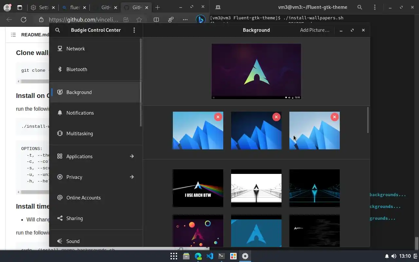419x262 pixels.
Task: Open the Raven sidebar tray icon
Action: click(x=415, y=256)
